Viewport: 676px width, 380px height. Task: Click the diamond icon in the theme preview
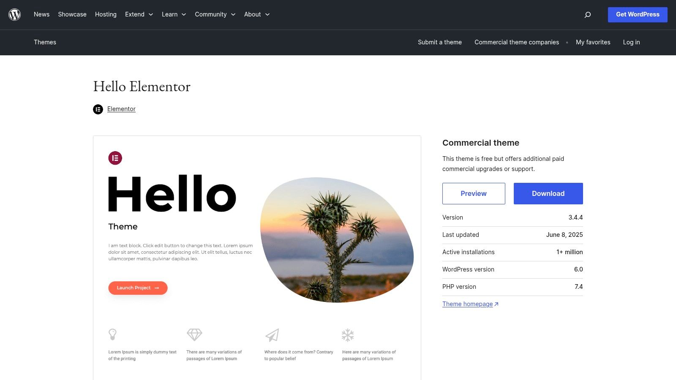(194, 335)
